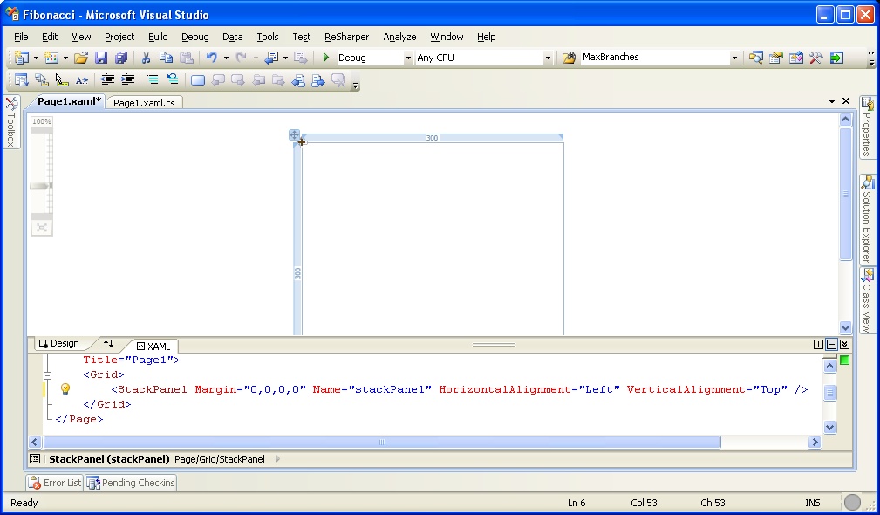
Task: Open the active files list dropdown
Action: point(832,101)
